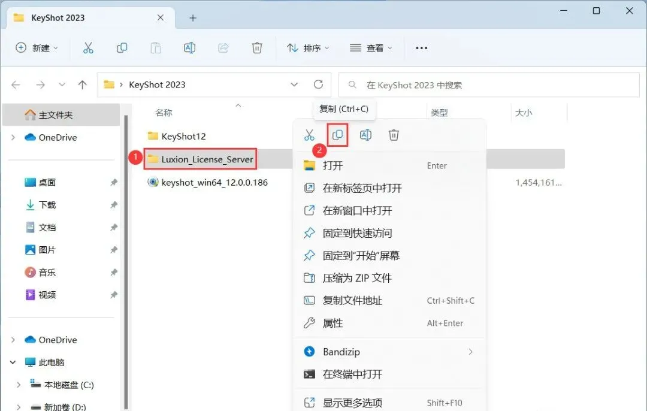
Task: Choose 固定到快速访问 menu entry
Action: tap(389, 233)
